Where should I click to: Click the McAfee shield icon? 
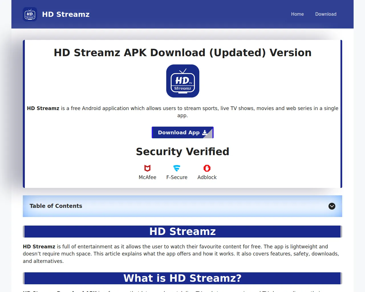[147, 168]
